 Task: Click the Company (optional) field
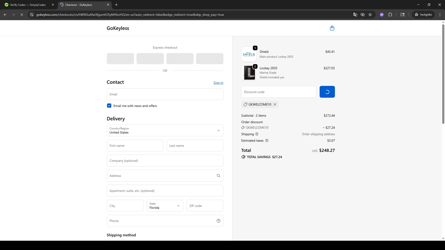(x=165, y=161)
